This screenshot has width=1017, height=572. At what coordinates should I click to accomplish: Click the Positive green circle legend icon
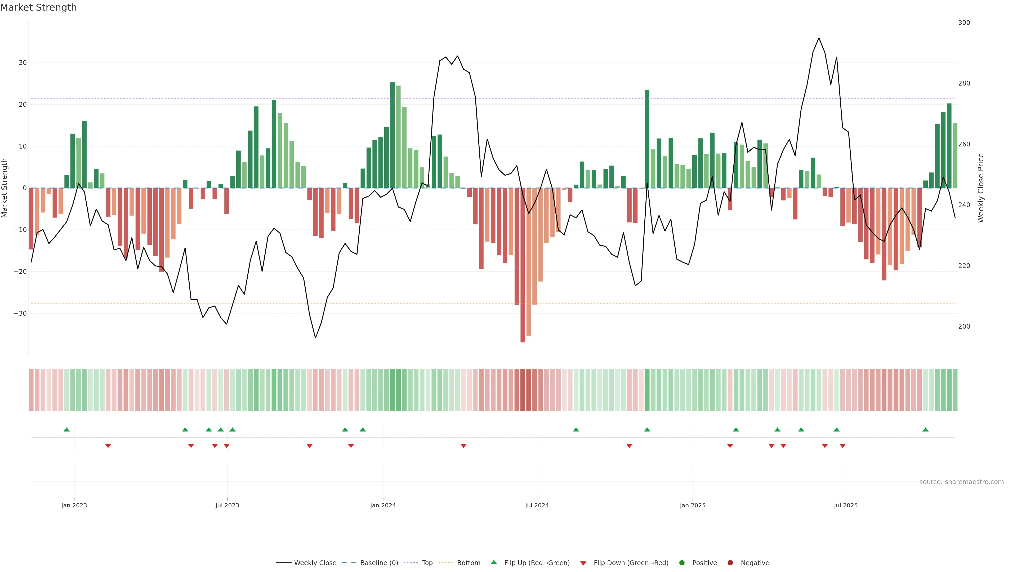click(x=682, y=563)
